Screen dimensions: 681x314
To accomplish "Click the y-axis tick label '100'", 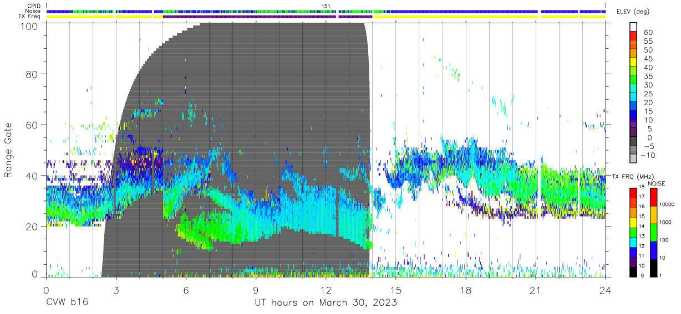I will pos(28,26).
